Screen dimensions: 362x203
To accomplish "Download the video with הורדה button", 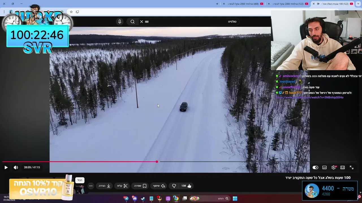I will 104,186.
